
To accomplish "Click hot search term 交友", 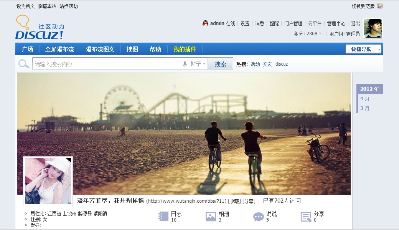I will pos(267,64).
